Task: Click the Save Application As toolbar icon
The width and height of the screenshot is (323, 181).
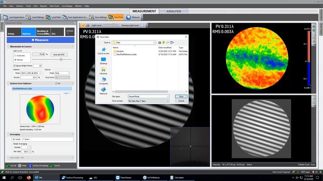Action: tap(65, 17)
